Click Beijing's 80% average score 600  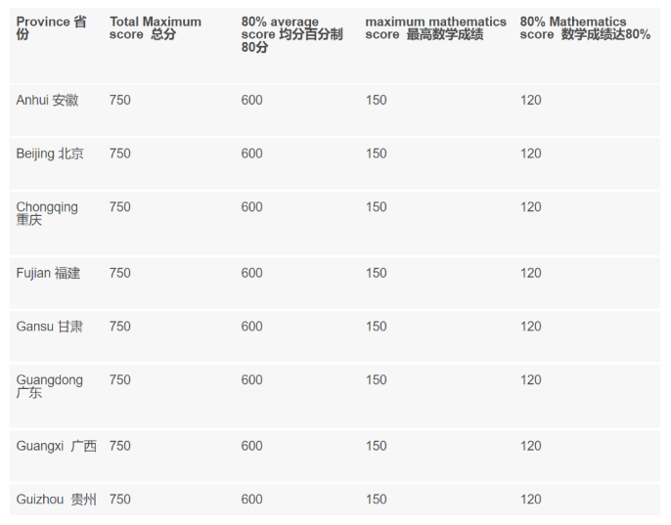pos(251,153)
